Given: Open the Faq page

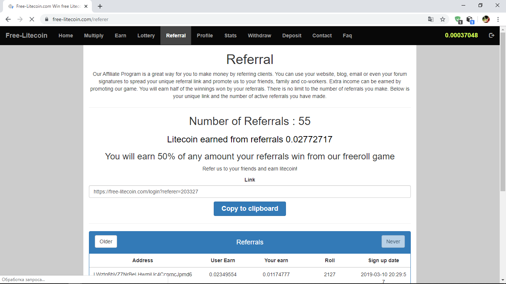Looking at the screenshot, I should pos(347,35).
